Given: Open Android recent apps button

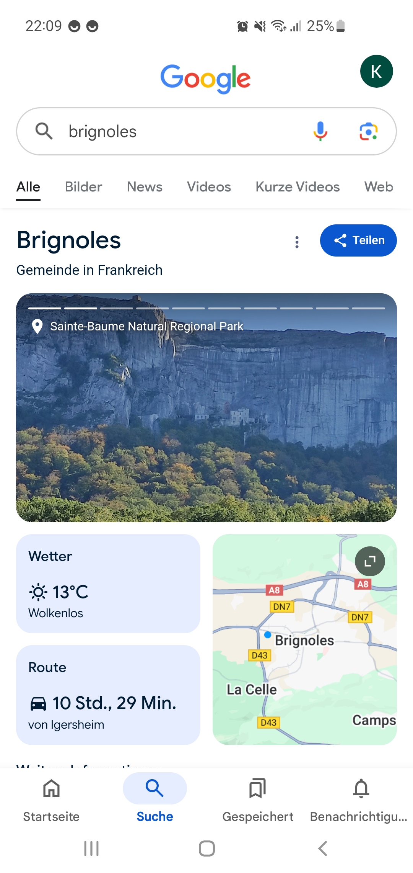Looking at the screenshot, I should coord(91,848).
